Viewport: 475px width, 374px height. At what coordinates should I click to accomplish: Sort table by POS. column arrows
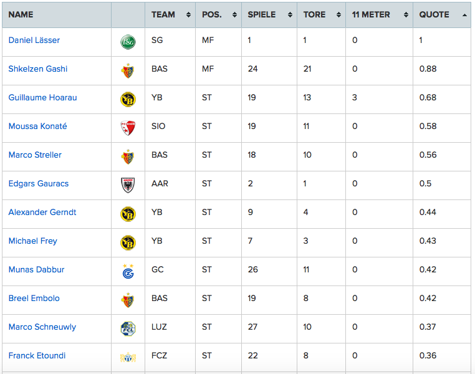coord(234,14)
